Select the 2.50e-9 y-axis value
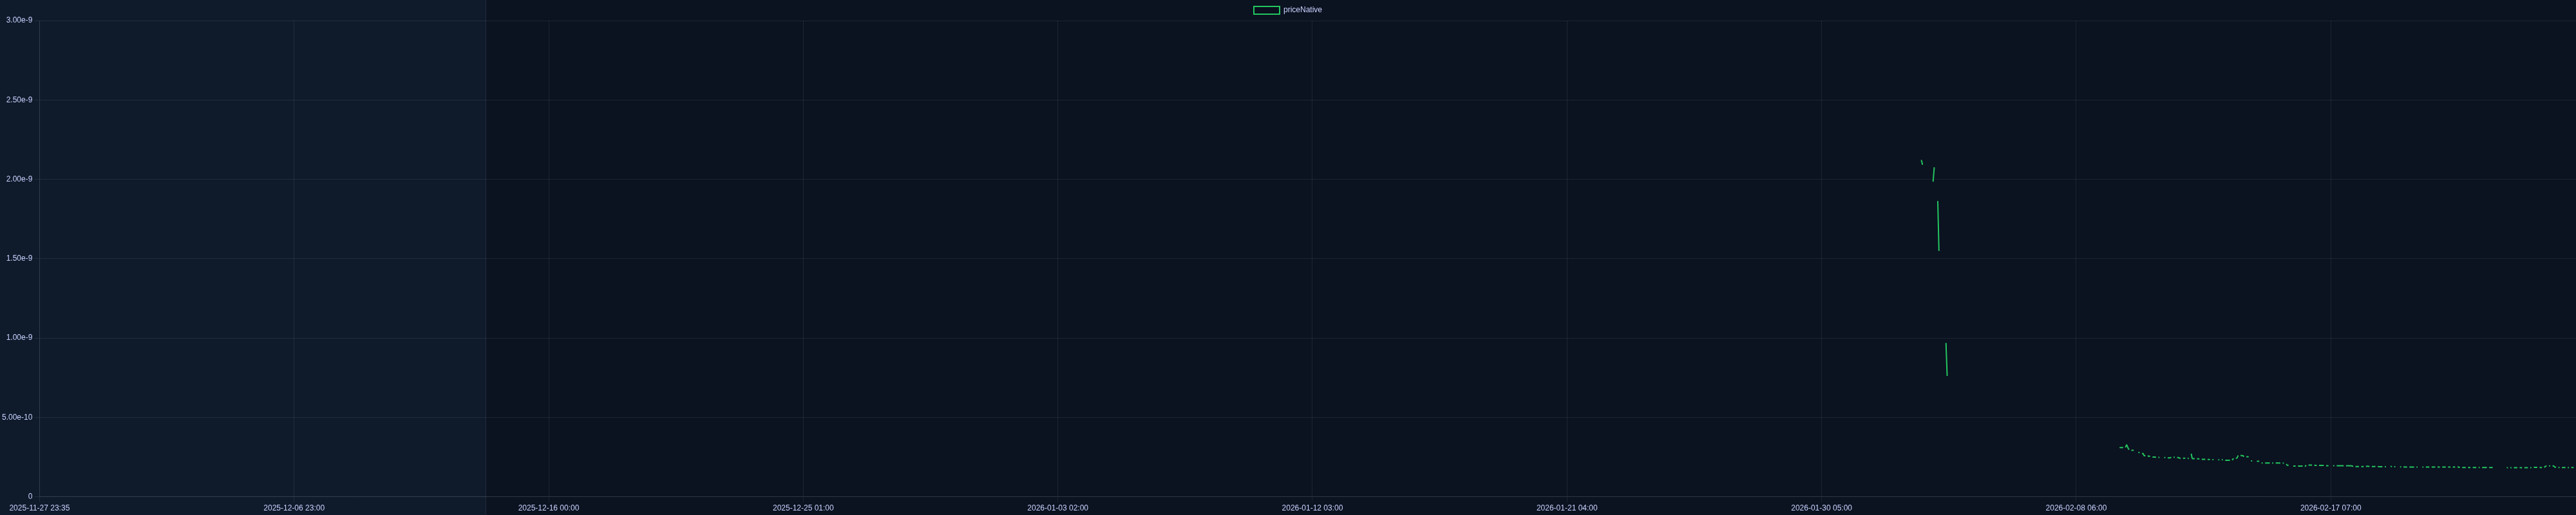 point(19,100)
